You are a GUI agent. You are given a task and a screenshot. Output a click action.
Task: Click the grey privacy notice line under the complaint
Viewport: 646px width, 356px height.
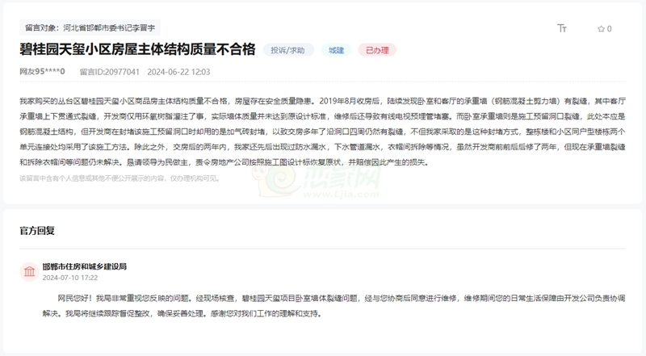click(x=120, y=178)
